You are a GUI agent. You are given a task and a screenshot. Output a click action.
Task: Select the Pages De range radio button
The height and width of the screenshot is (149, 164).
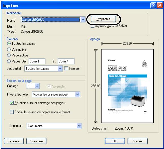(9, 61)
